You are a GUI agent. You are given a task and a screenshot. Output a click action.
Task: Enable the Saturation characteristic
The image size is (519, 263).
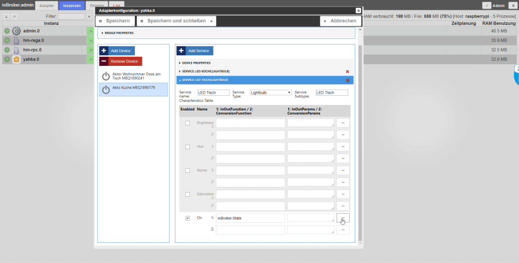[188, 195]
